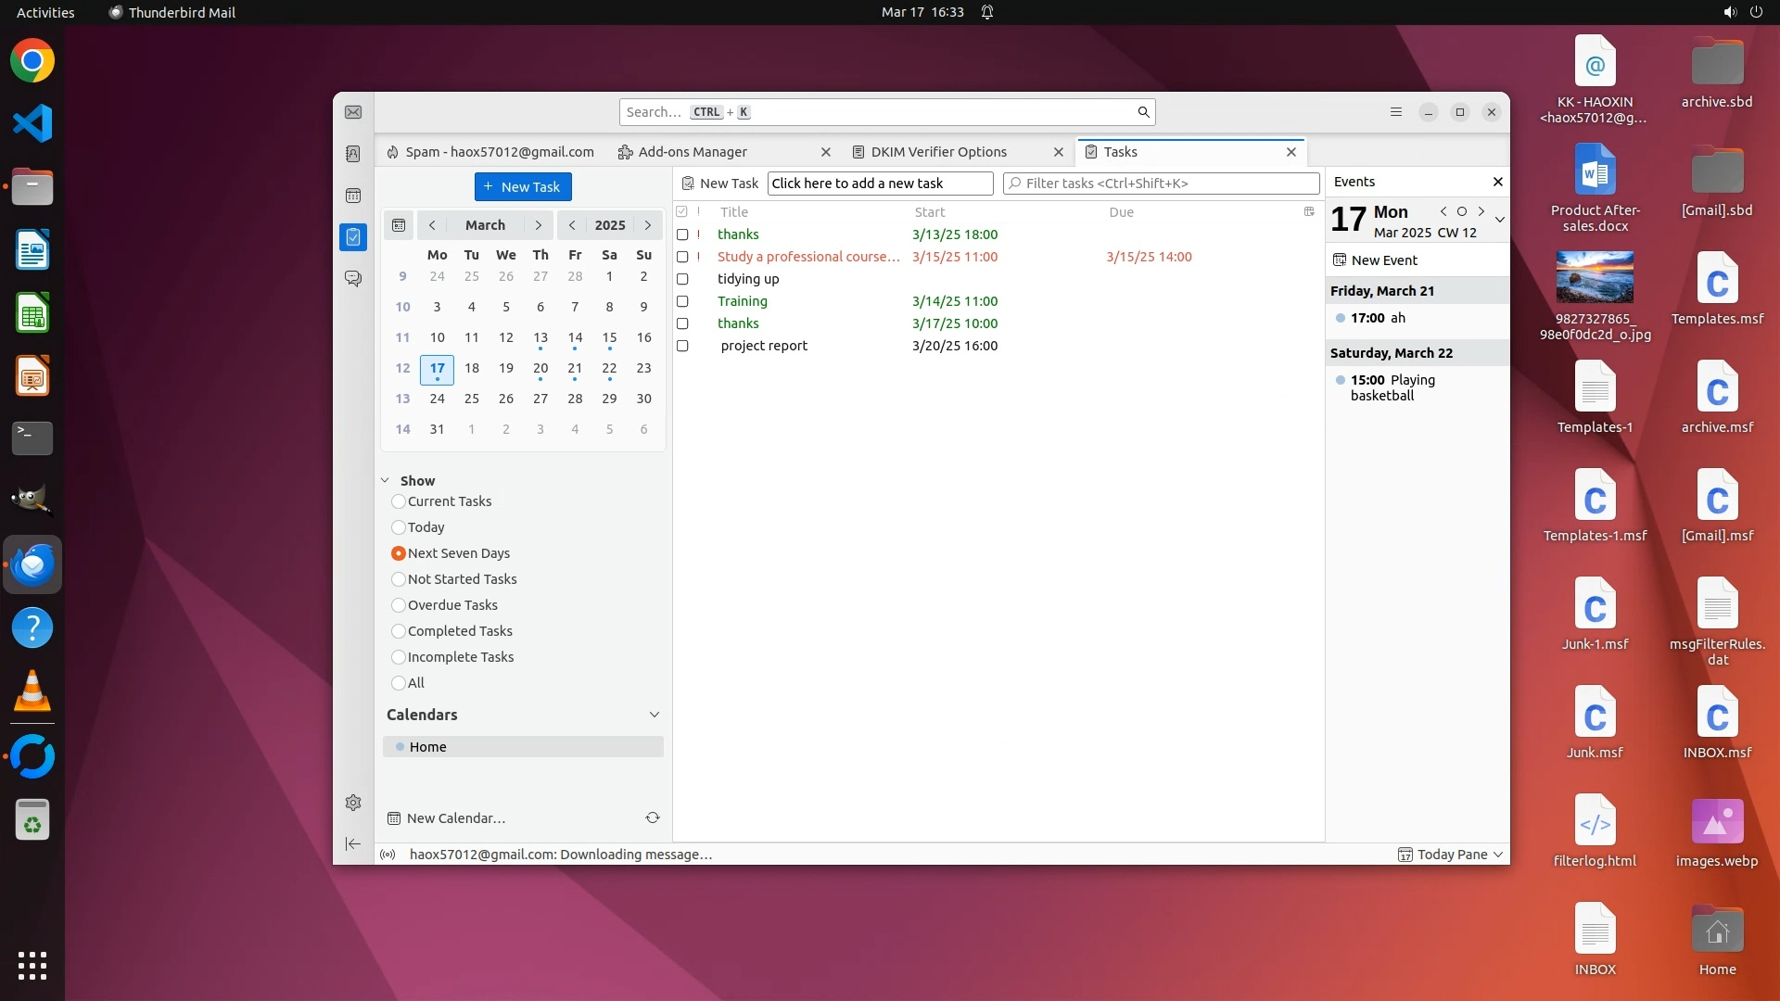This screenshot has height=1001, width=1780.
Task: Click the Home calendar color dot
Action: click(400, 747)
